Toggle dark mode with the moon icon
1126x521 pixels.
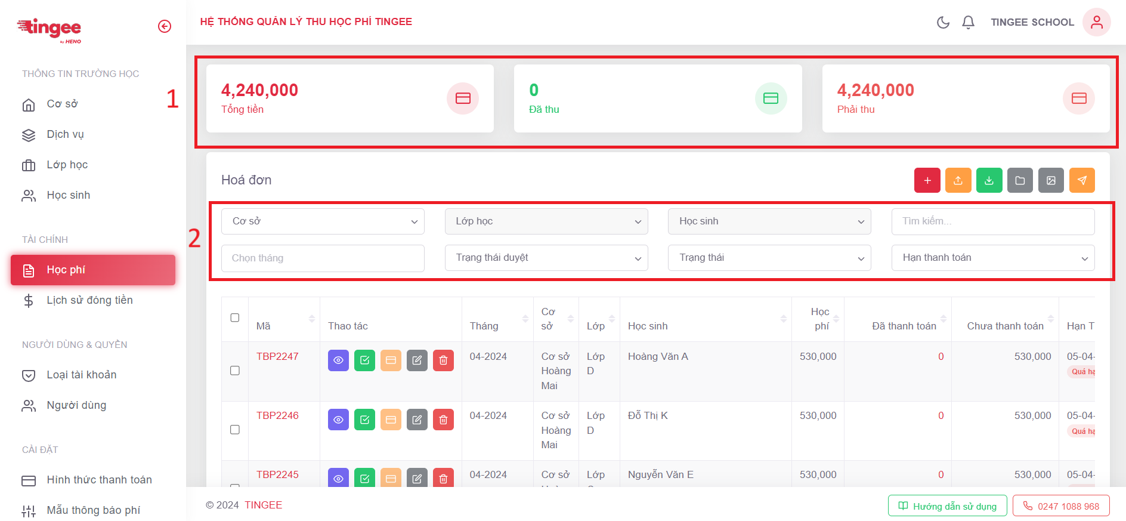pos(943,23)
